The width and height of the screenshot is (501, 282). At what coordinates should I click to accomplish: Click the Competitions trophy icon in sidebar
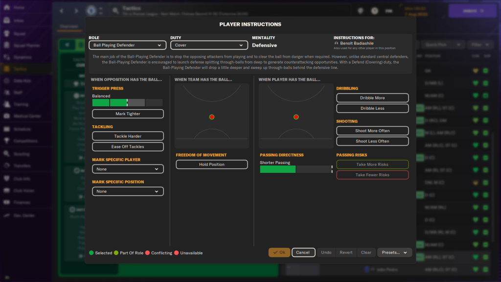[7, 141]
